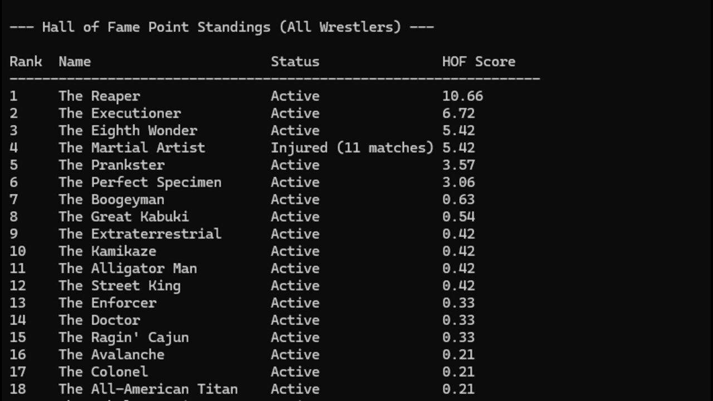
Task: Select The Martial Artist name
Action: 132,148
